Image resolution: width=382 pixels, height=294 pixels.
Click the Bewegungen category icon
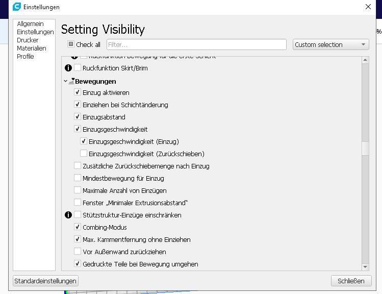click(72, 81)
